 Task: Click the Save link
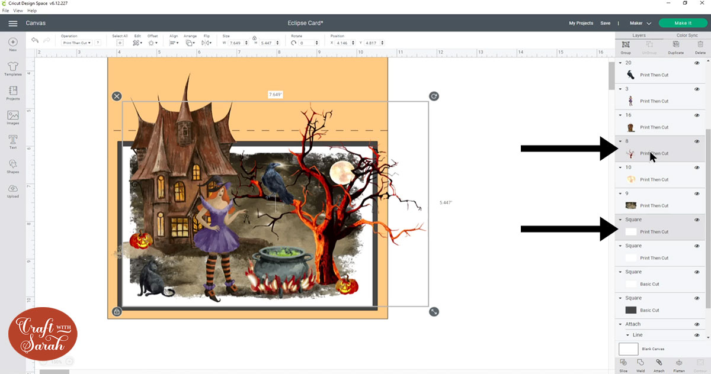click(x=605, y=22)
